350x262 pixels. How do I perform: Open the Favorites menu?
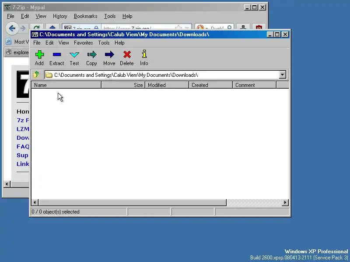83,43
